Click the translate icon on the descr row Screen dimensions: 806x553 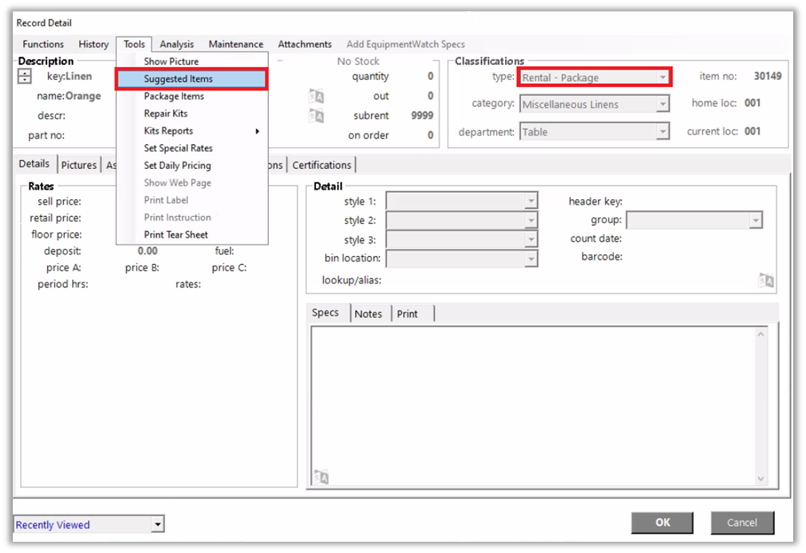click(x=316, y=116)
